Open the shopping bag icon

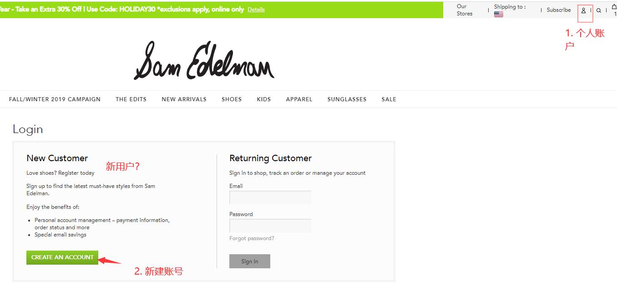tap(614, 7)
